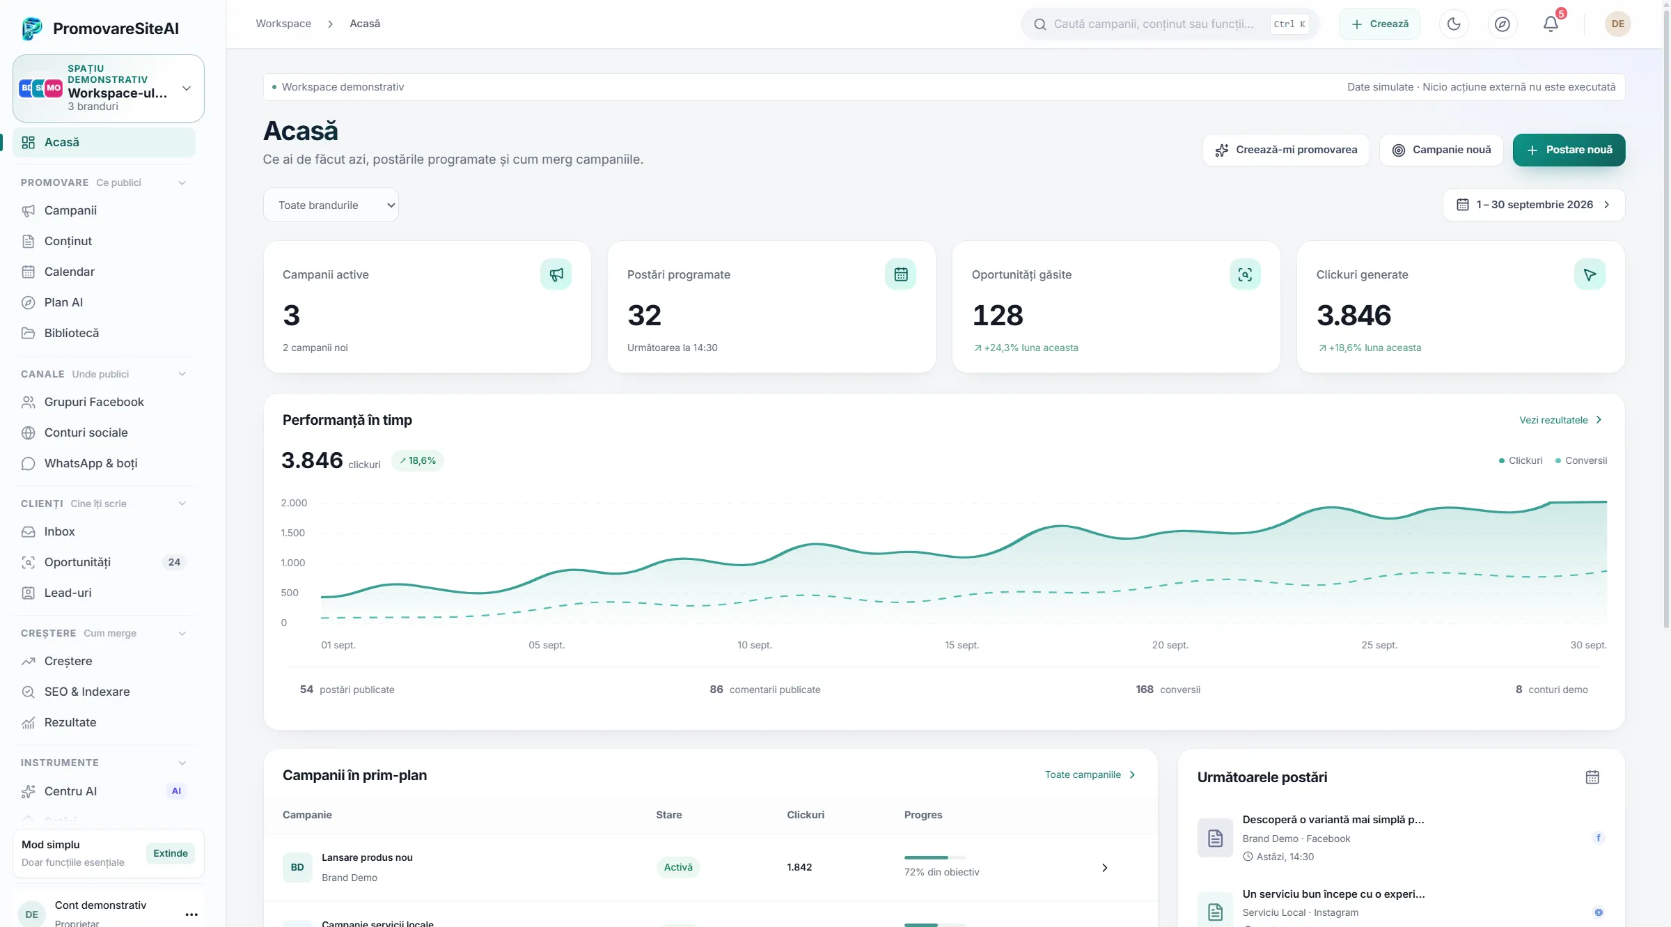Click the Postare nouă button
This screenshot has width=1671, height=927.
pyautogui.click(x=1569, y=150)
